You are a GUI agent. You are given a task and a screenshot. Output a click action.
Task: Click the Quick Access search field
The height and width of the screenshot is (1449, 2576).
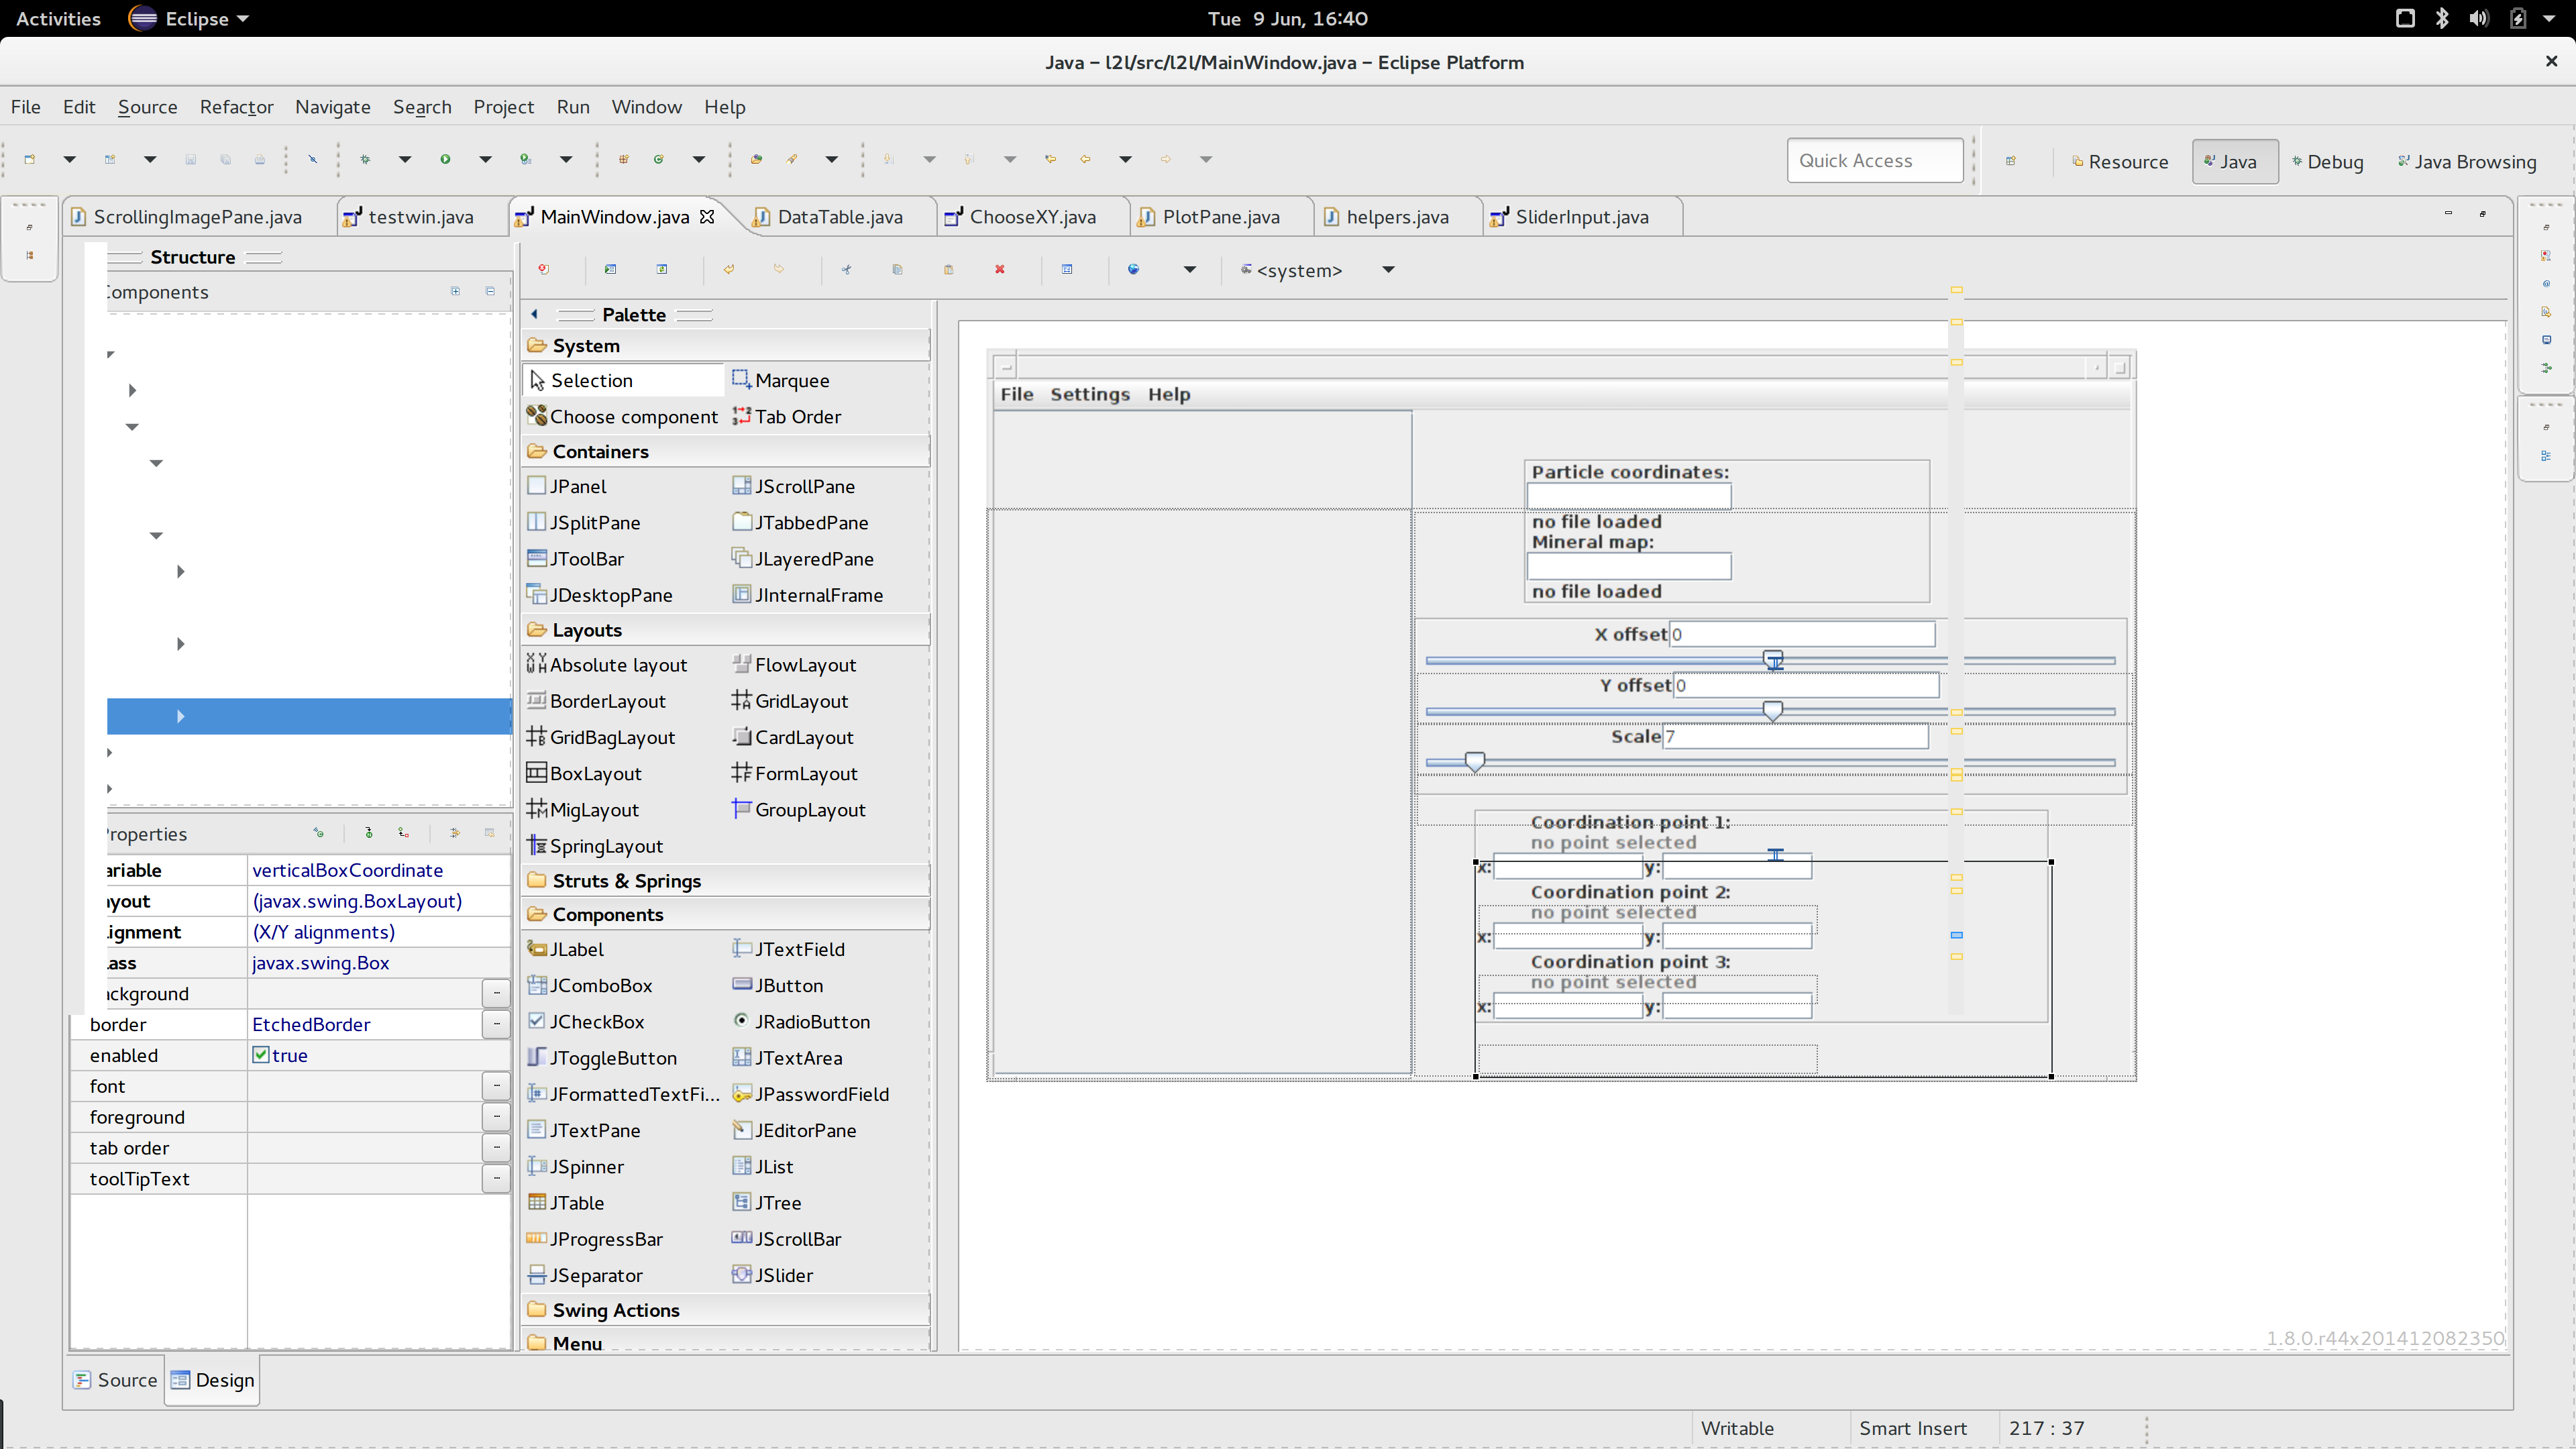click(x=1874, y=161)
